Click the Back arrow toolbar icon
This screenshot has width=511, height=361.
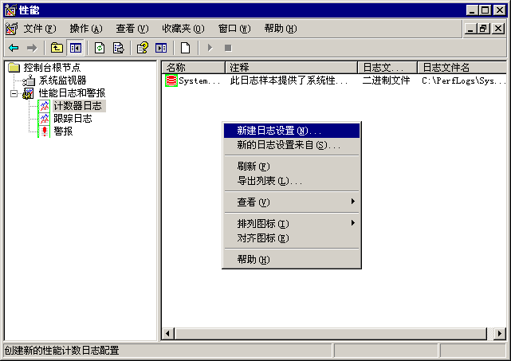(x=14, y=49)
